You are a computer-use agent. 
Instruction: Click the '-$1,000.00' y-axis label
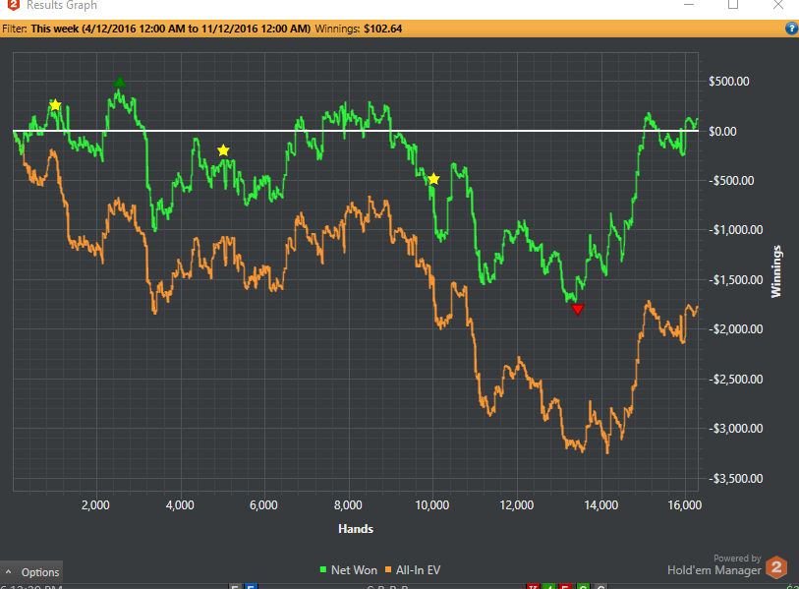coord(736,229)
